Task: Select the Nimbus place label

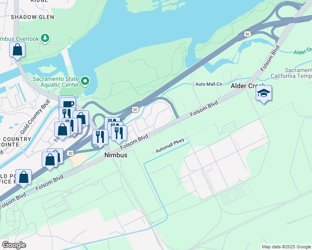Action: (x=116, y=155)
